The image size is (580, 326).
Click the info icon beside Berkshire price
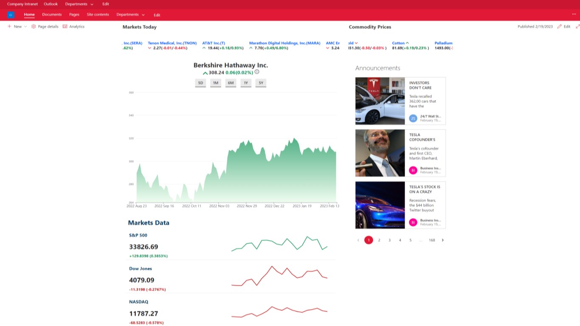[257, 72]
